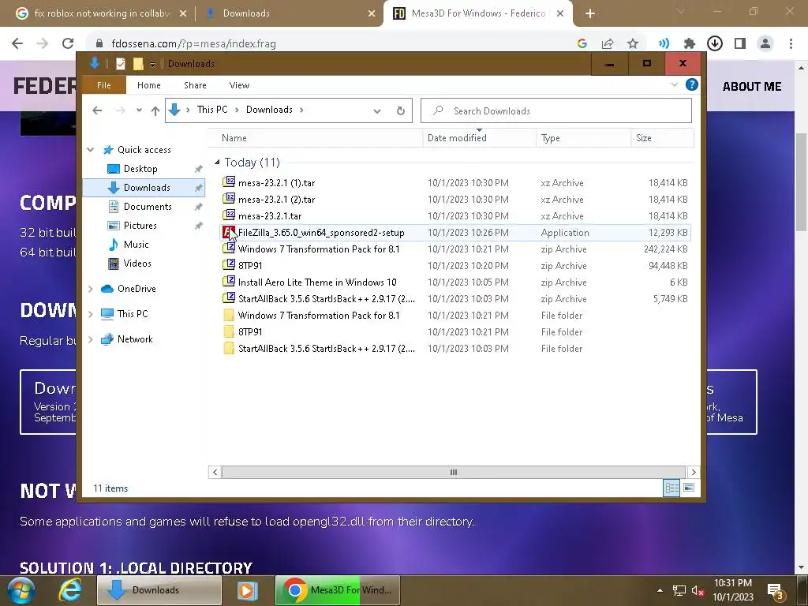Screen dimensions: 808x606
Task: Select Videos in navigation pane
Action: click(x=137, y=264)
